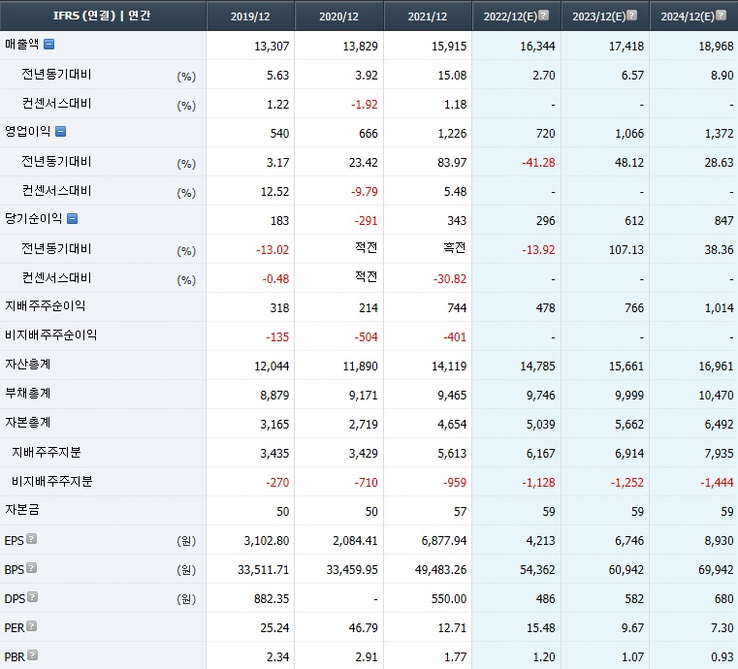Click the 2020/12 자본총계 value 2,719

(x=364, y=425)
